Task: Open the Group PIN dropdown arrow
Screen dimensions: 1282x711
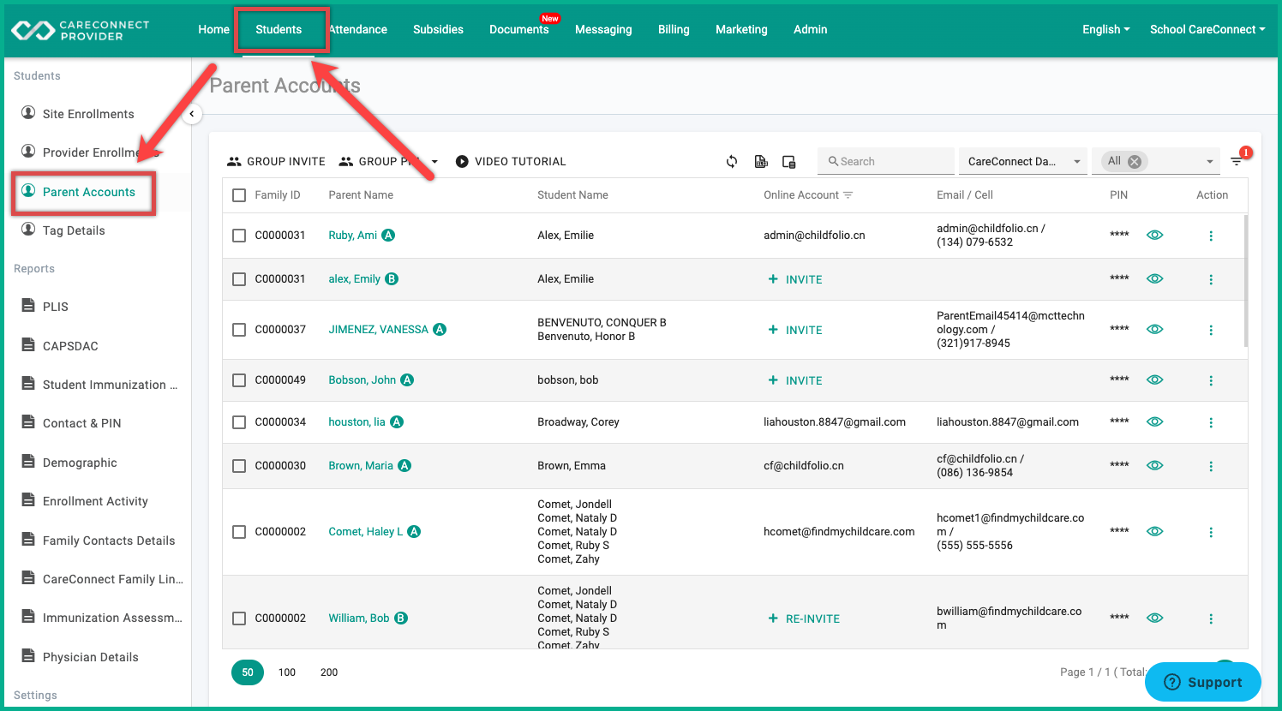Action: 434,162
